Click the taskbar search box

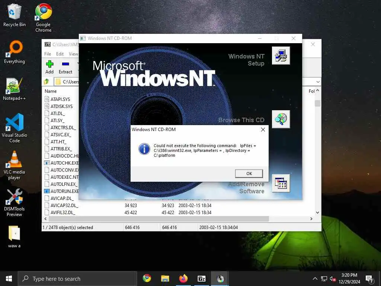pos(77,279)
